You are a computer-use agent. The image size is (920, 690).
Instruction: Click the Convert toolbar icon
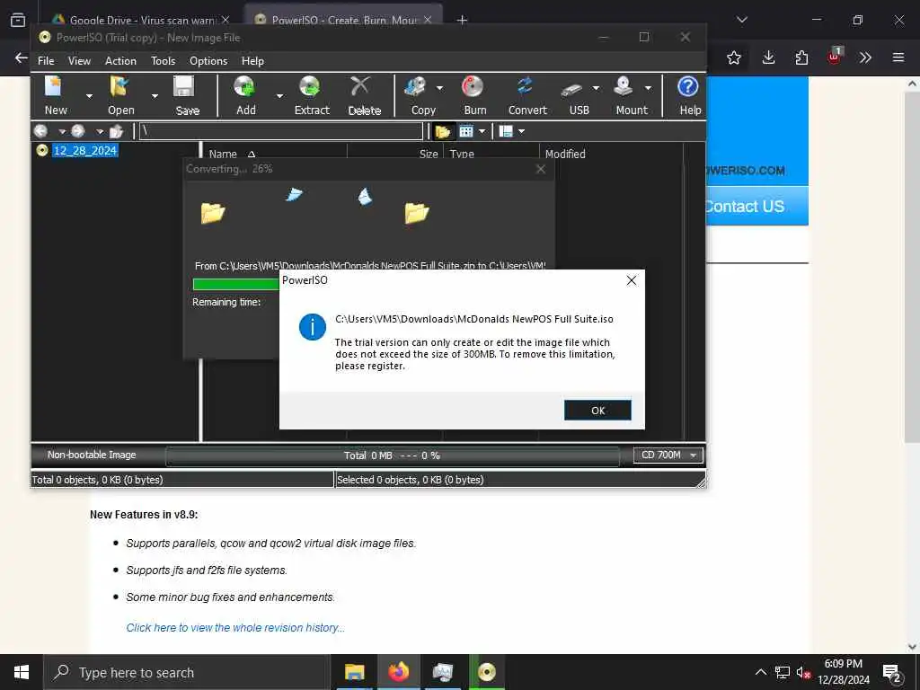pos(525,87)
